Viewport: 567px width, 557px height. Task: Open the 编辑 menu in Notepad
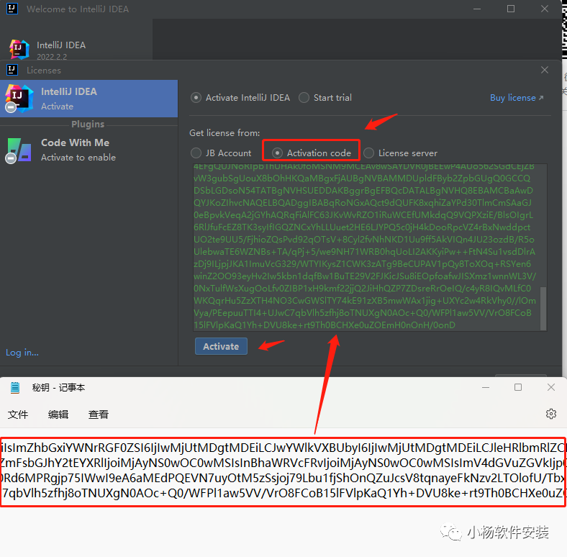[x=58, y=414]
